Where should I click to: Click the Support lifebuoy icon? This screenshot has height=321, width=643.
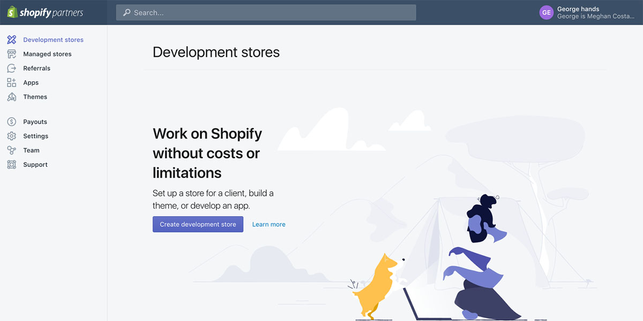point(12,165)
